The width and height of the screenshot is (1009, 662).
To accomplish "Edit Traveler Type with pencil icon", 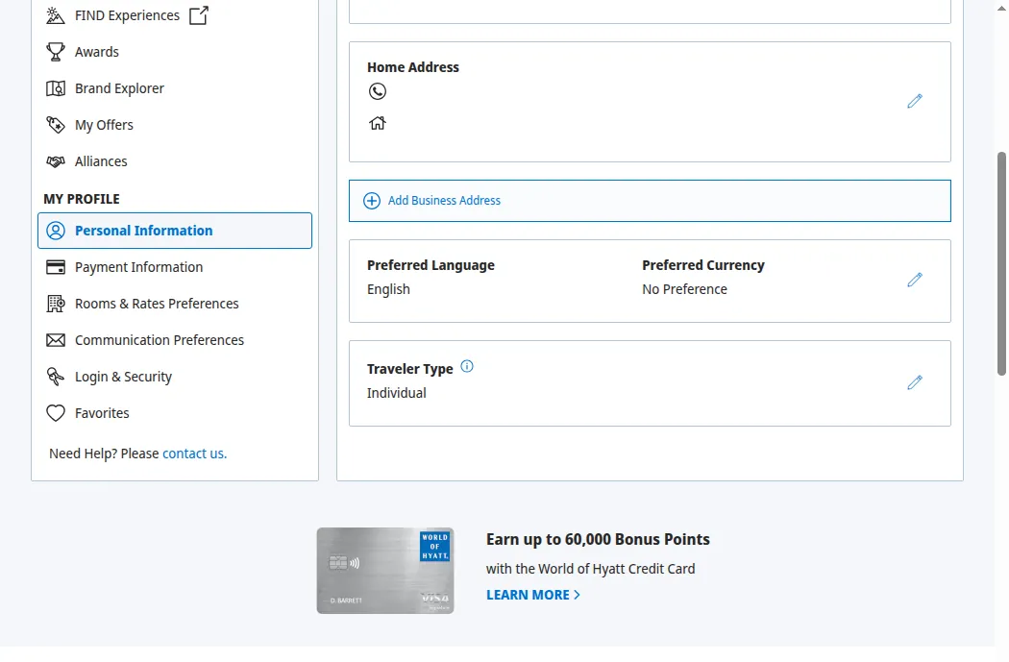I will (915, 382).
